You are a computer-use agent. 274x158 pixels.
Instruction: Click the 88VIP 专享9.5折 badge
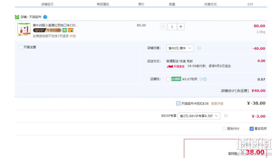point(47,30)
